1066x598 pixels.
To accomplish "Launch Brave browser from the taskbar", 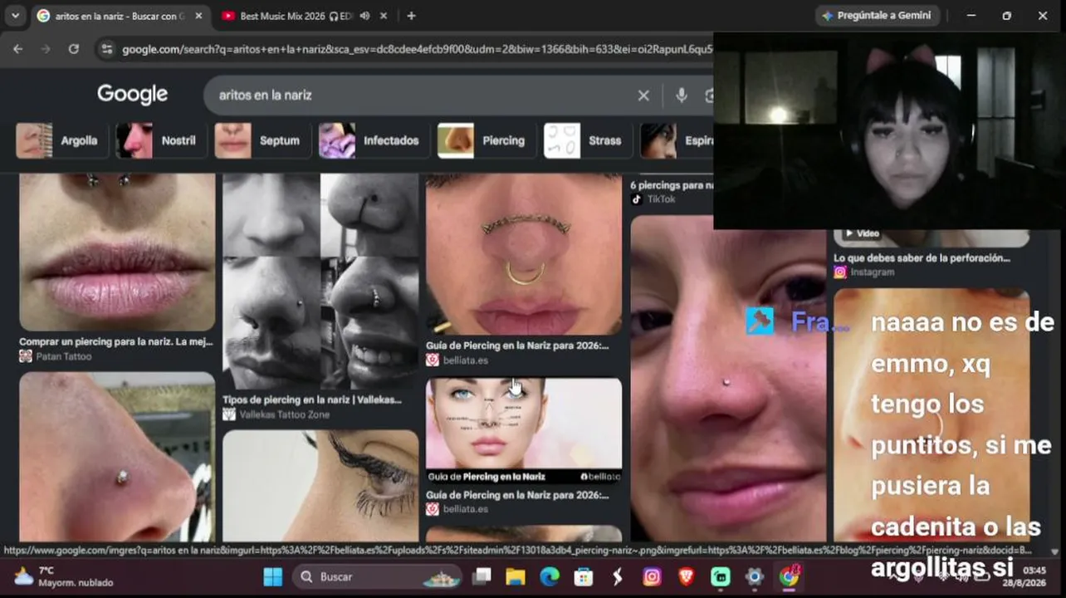I will (686, 576).
